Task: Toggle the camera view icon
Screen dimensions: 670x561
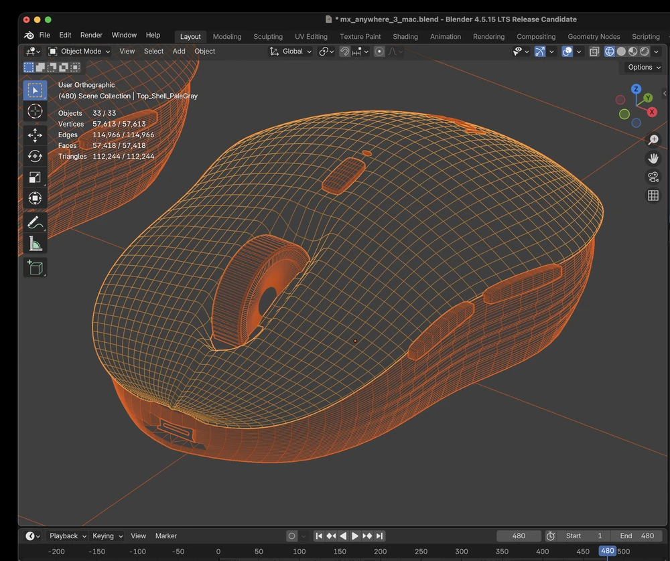Action: coord(653,177)
